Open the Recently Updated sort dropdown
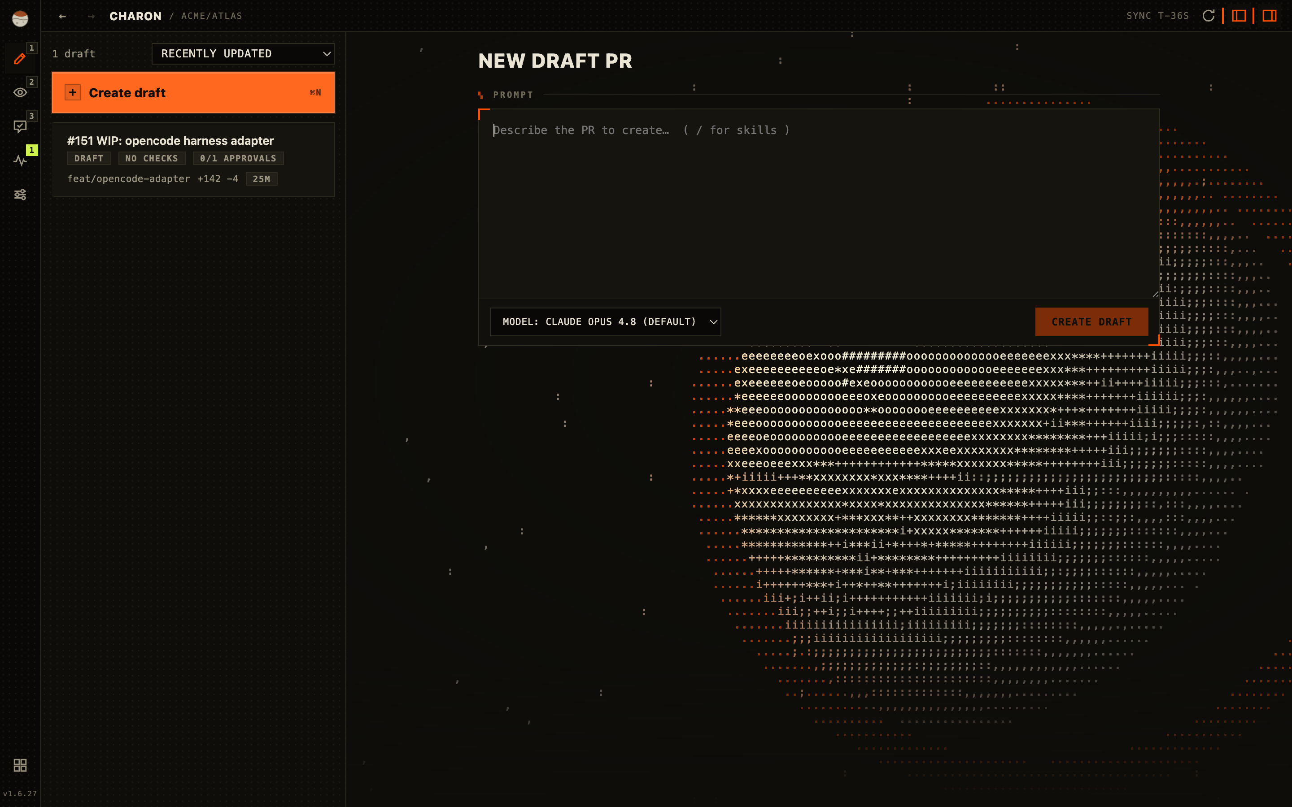Screen dimensions: 1292x807 pyautogui.click(x=243, y=54)
